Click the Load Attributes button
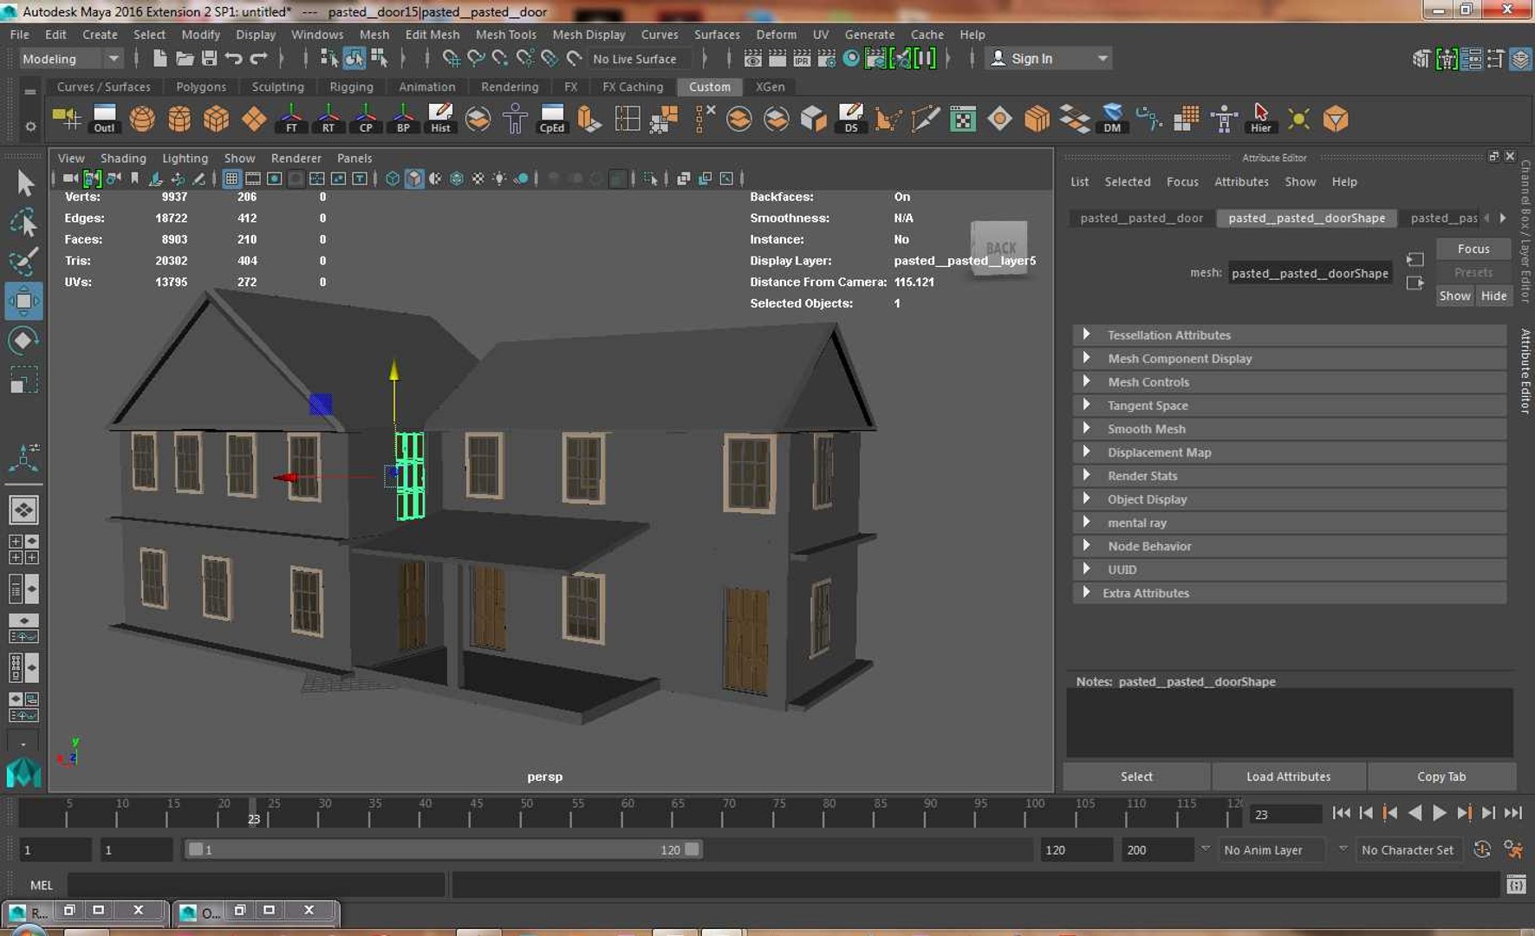The width and height of the screenshot is (1535, 936). [x=1288, y=777]
